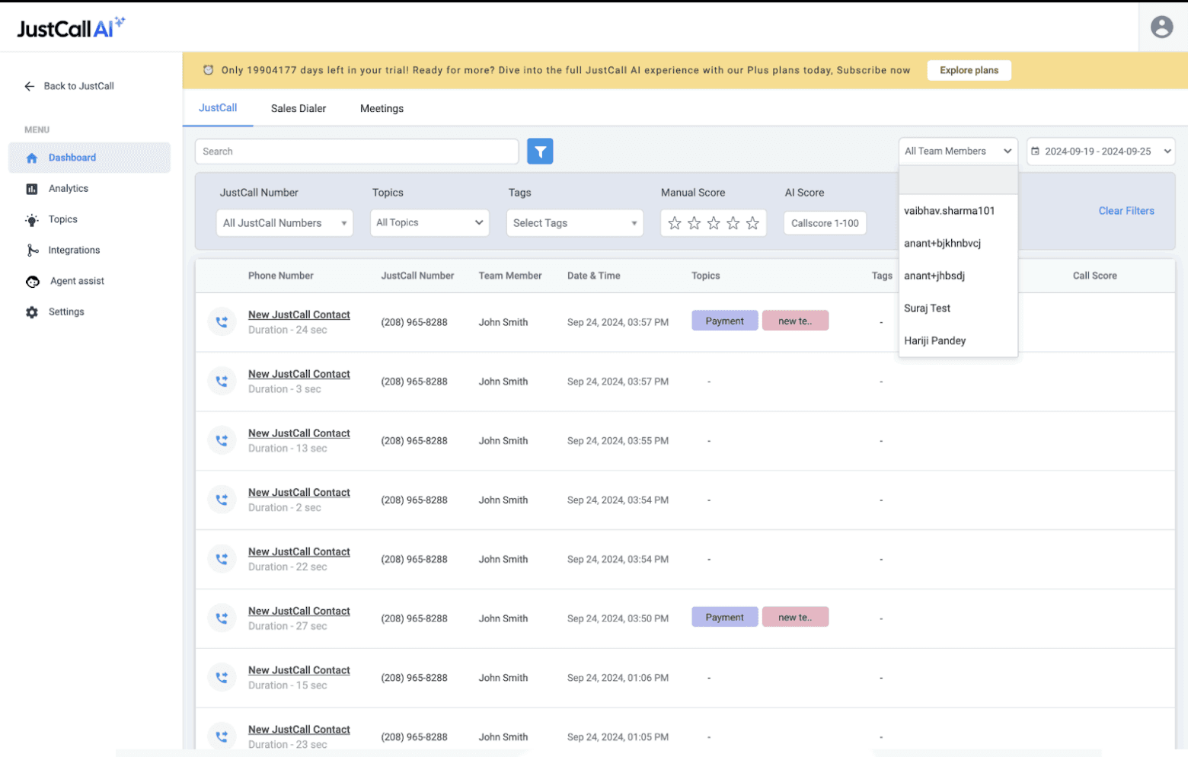Click call icon for the 24 sec call
Image resolution: width=1191 pixels, height=757 pixels.
pos(222,322)
